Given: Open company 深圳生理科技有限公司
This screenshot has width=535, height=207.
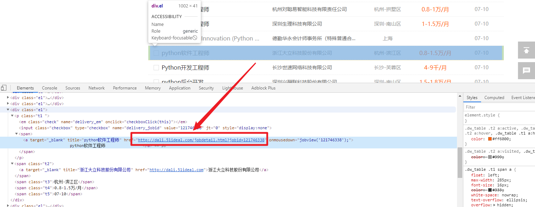Looking at the screenshot, I should pyautogui.click(x=297, y=24).
